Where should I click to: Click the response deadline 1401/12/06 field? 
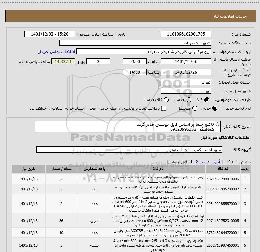pos(186,61)
